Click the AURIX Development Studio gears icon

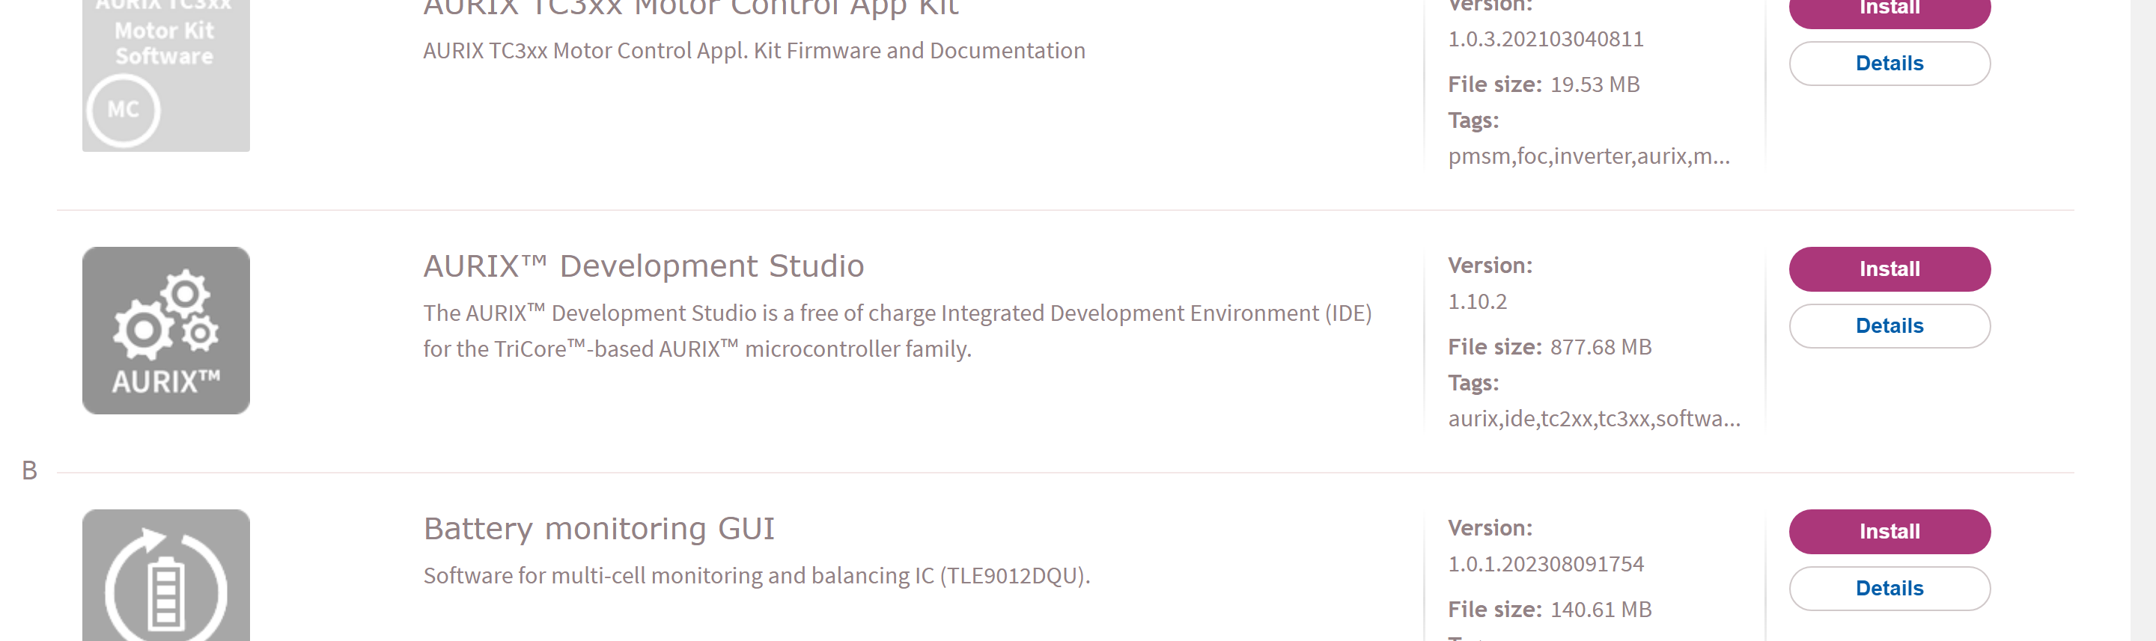pos(165,330)
